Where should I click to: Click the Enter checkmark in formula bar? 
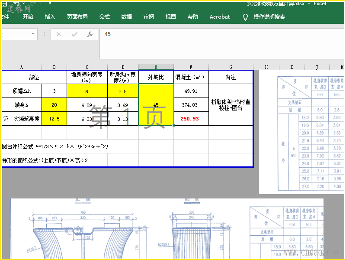pyautogui.click(x=74, y=34)
